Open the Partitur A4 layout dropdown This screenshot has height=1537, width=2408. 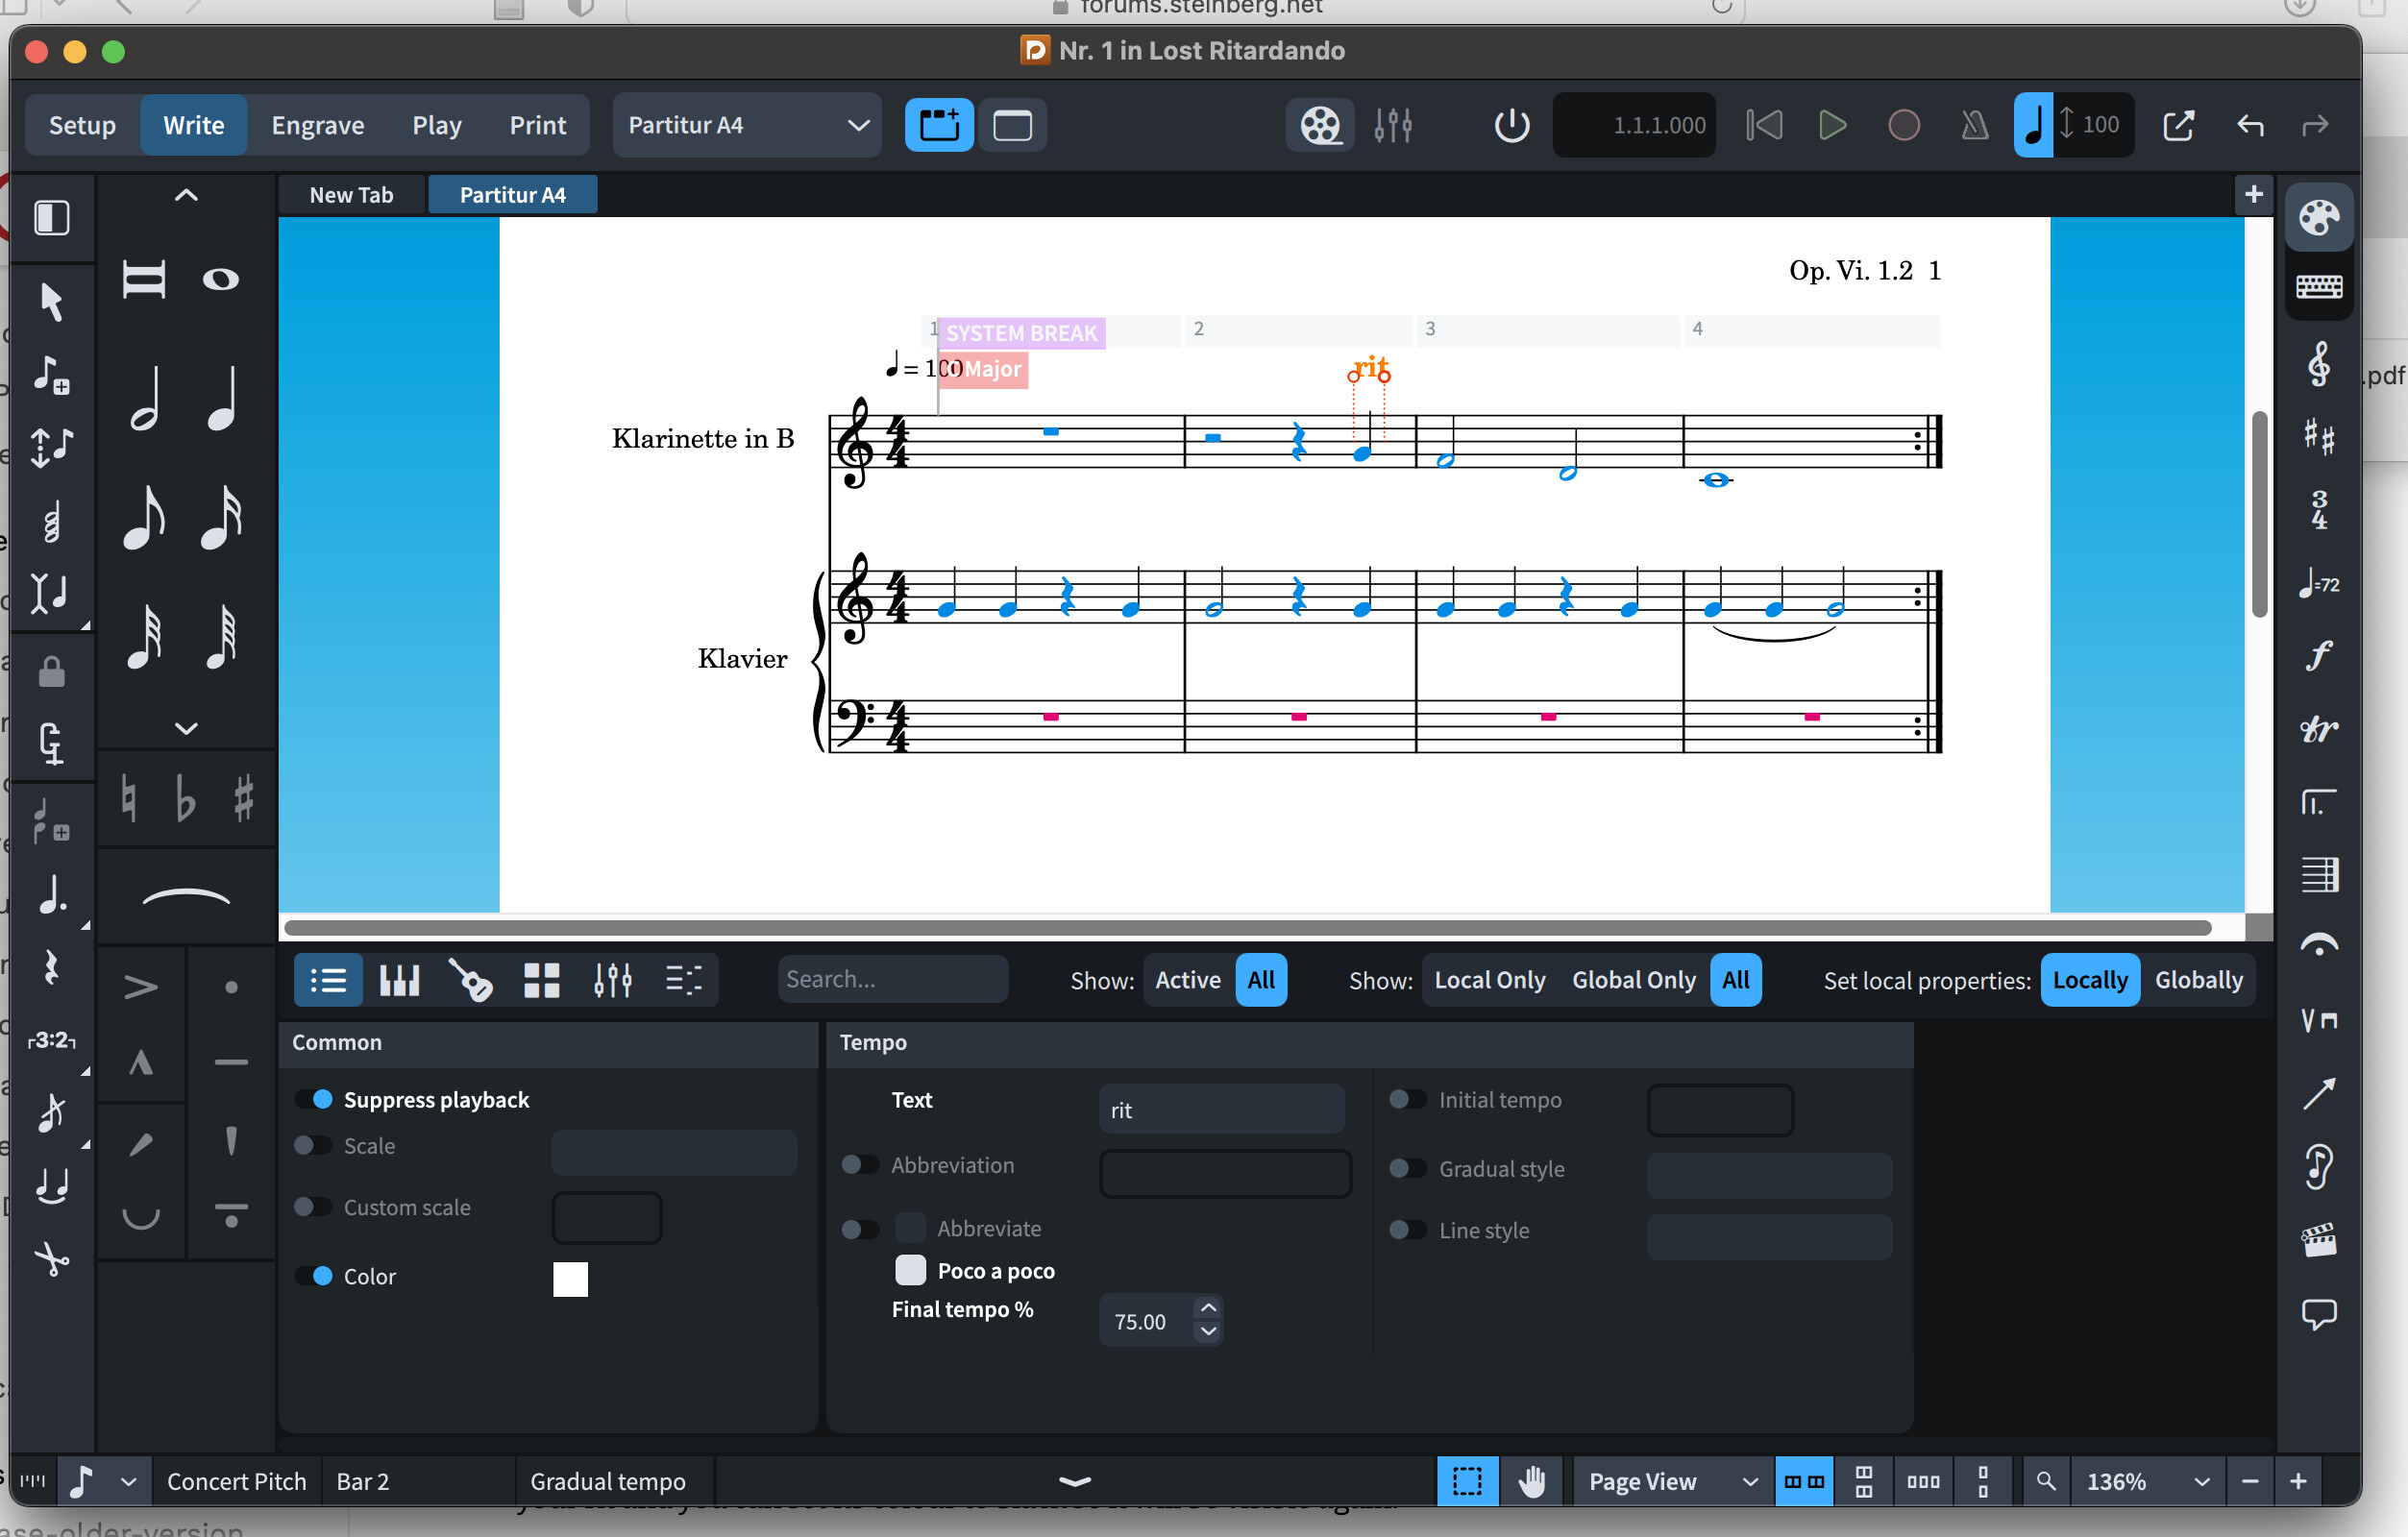[x=747, y=125]
